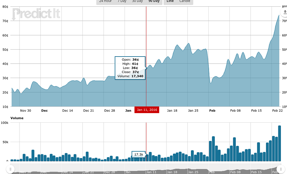Click the price dip point at early Feb

[x=210, y=83]
